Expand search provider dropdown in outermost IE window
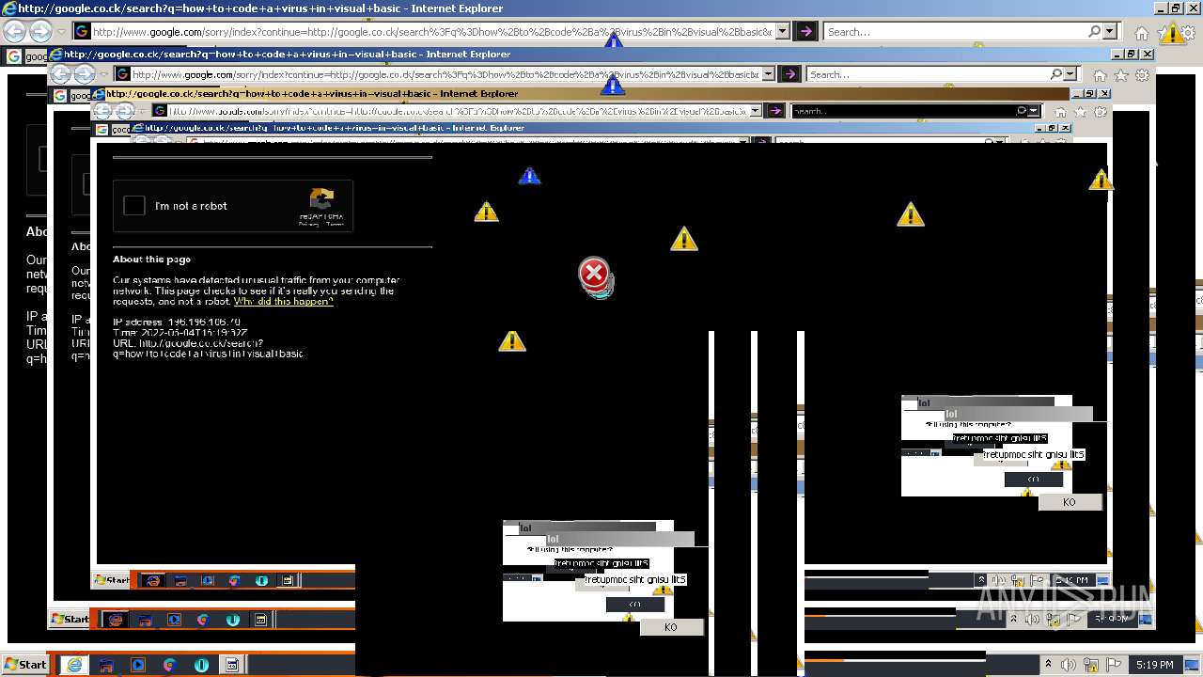Image resolution: width=1203 pixels, height=677 pixels. pyautogui.click(x=1111, y=32)
